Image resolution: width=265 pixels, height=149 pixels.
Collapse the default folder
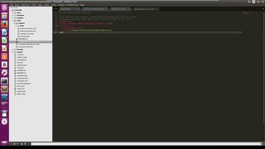pos(14,23)
